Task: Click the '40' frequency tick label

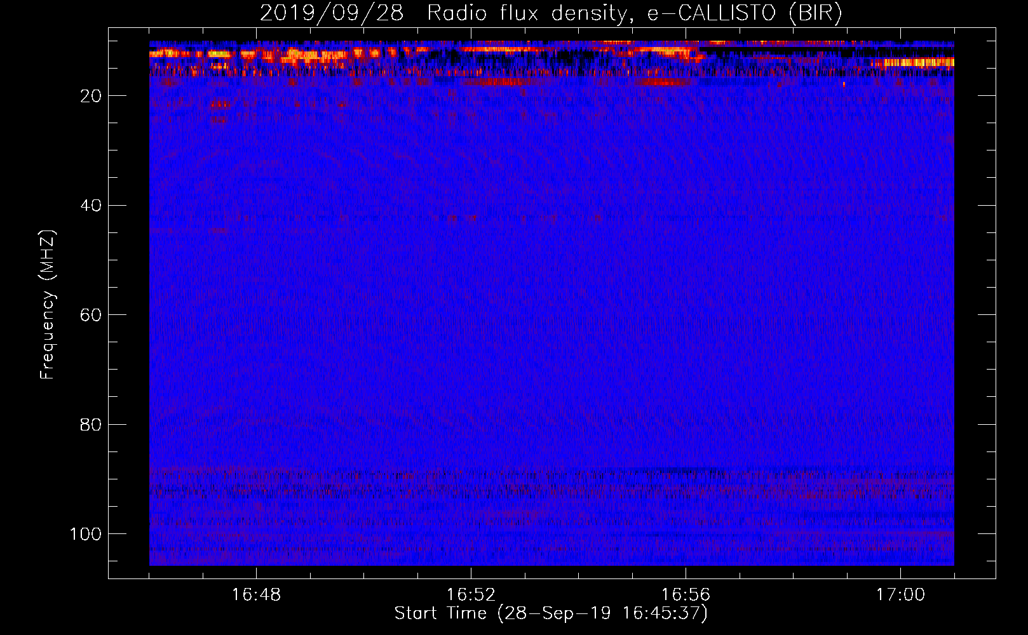Action: (91, 206)
